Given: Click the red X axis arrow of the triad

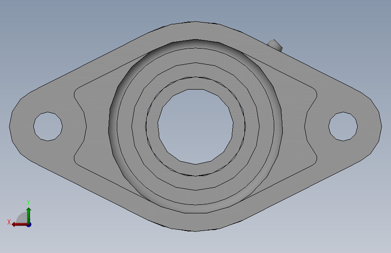Looking at the screenshot, I should 20,224.
